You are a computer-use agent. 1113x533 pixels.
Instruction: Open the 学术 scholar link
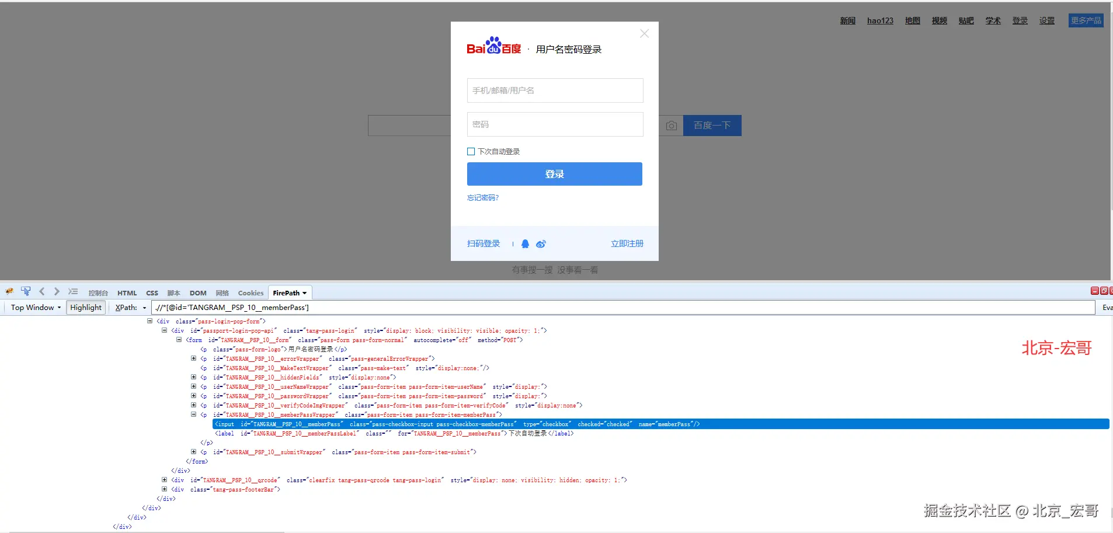pyautogui.click(x=993, y=20)
